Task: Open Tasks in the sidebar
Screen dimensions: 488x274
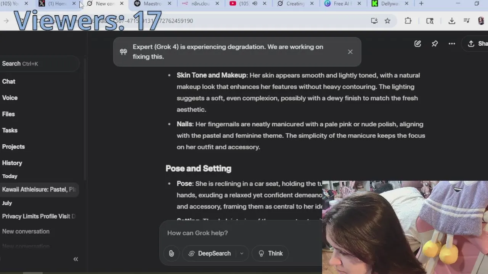Action: [x=10, y=130]
